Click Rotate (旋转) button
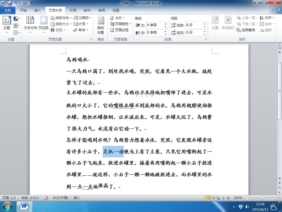 [x=267, y=30]
